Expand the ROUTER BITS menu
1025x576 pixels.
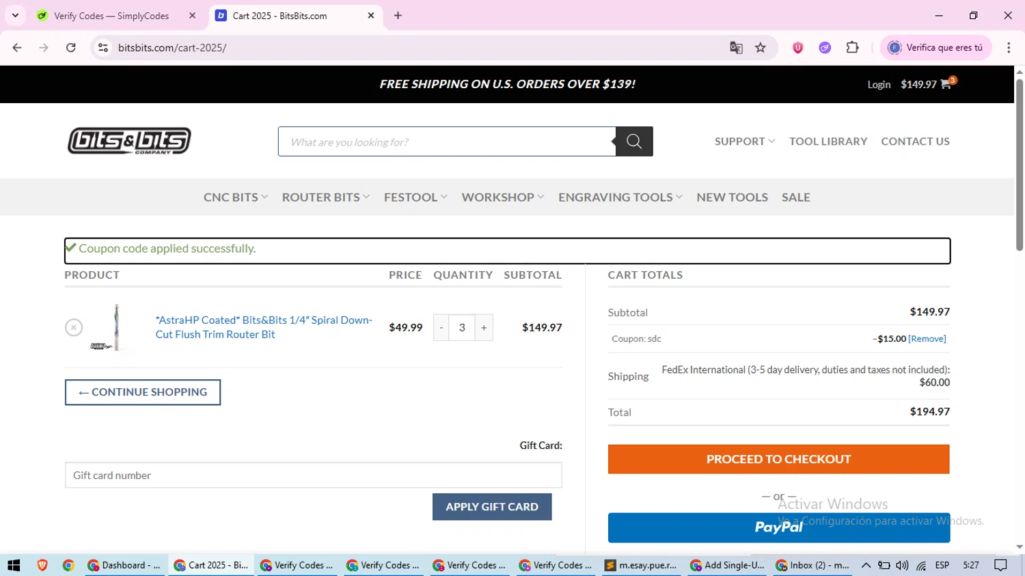326,197
